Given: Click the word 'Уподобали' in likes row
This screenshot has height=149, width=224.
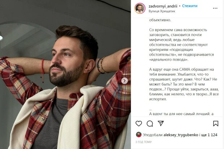Looking at the screenshot, I should (153, 135).
